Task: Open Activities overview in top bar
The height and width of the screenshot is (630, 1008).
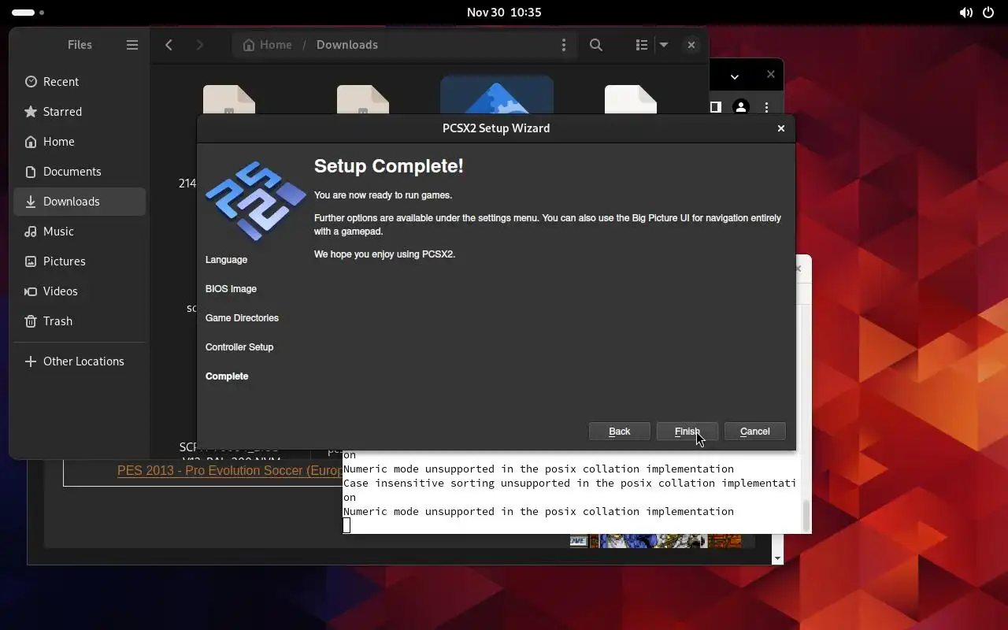Action: click(28, 13)
